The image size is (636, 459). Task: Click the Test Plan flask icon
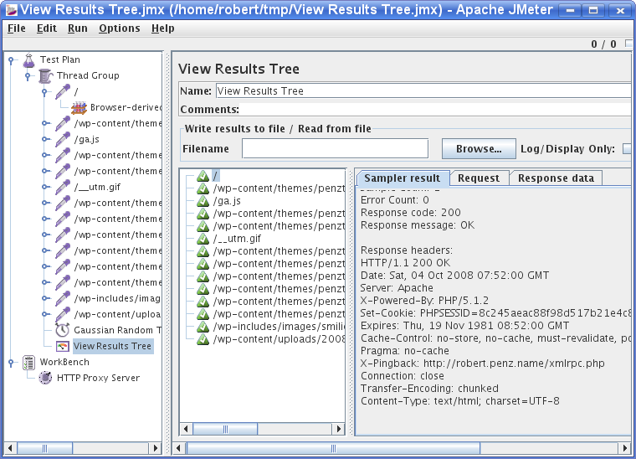click(x=28, y=60)
